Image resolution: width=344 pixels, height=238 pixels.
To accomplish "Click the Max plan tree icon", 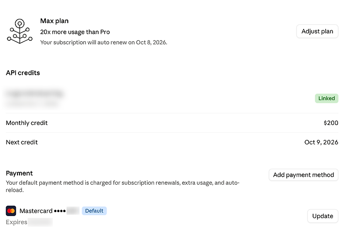I will coord(20,31).
